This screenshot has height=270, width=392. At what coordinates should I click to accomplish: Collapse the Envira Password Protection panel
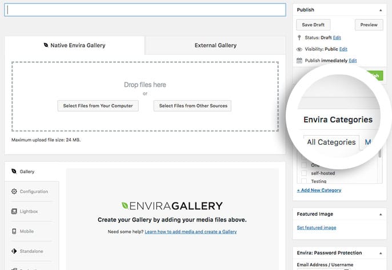tap(381, 253)
